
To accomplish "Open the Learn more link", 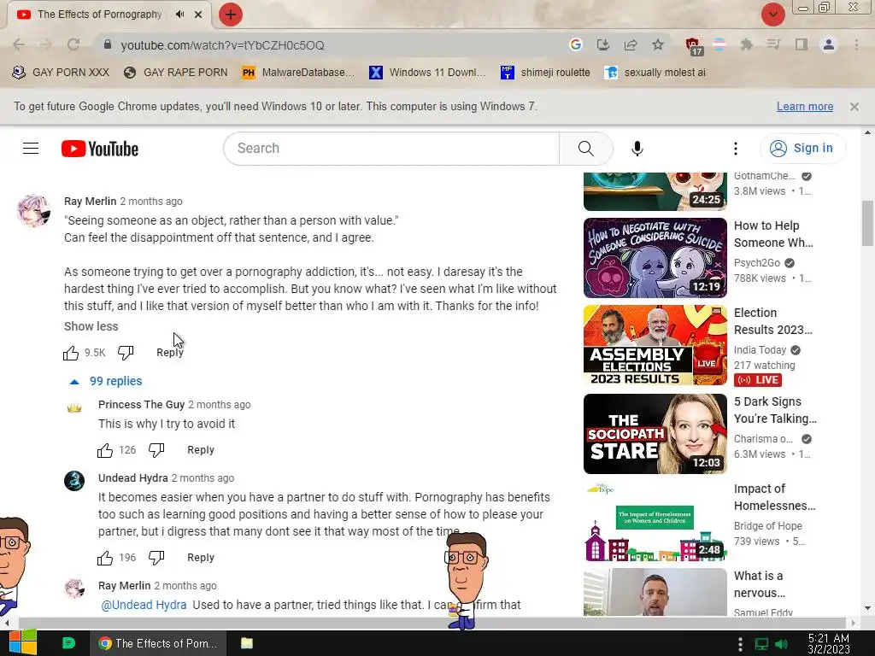I will [805, 107].
